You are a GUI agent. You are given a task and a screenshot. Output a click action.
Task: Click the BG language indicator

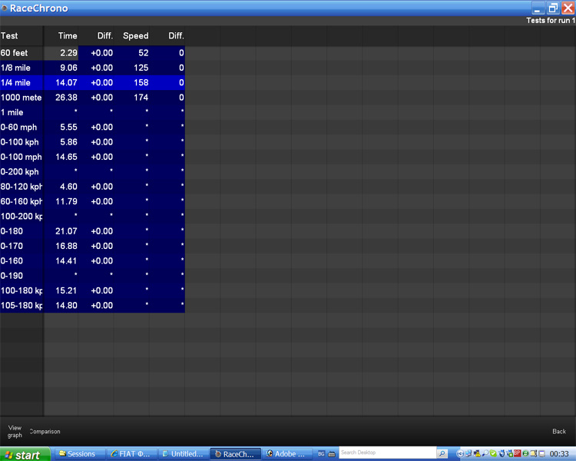pos(321,454)
